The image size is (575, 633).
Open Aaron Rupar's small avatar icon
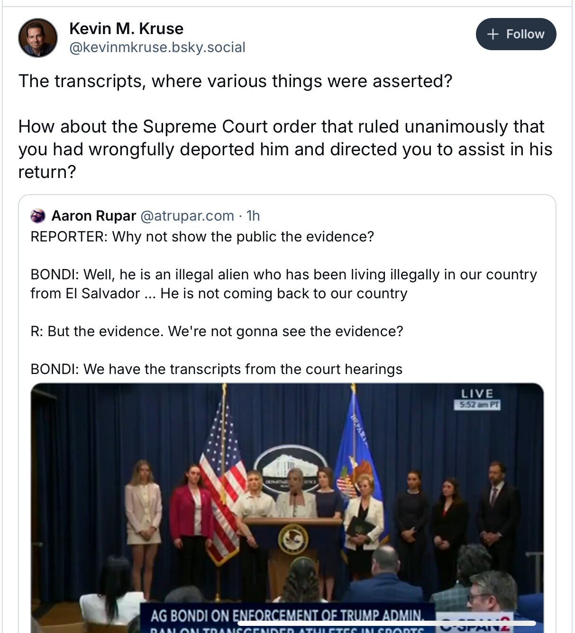[x=38, y=216]
